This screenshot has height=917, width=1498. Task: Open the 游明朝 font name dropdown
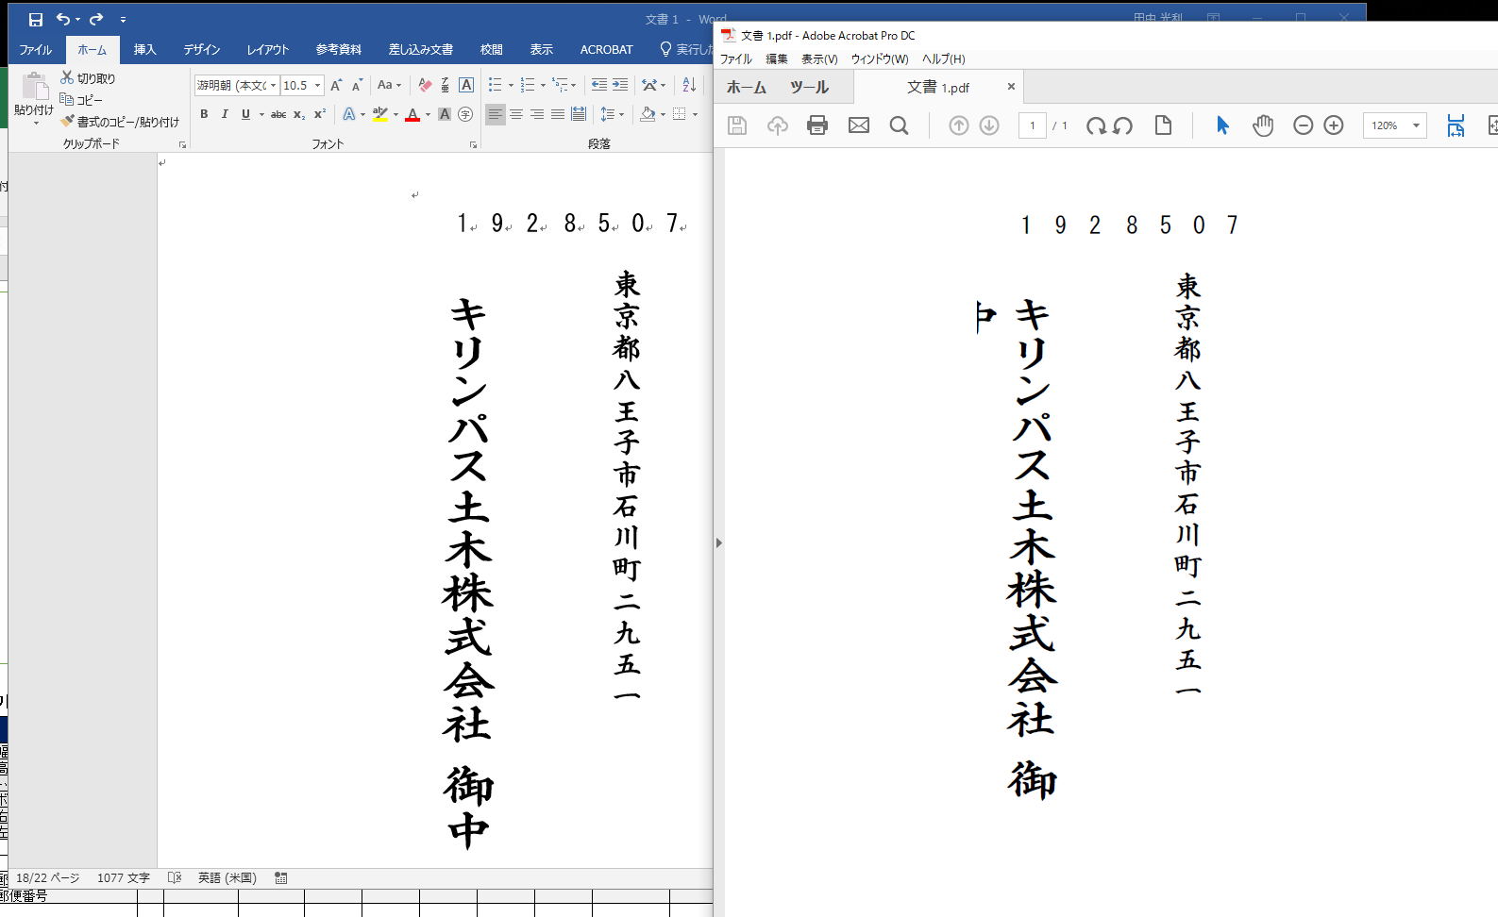pyautogui.click(x=274, y=85)
